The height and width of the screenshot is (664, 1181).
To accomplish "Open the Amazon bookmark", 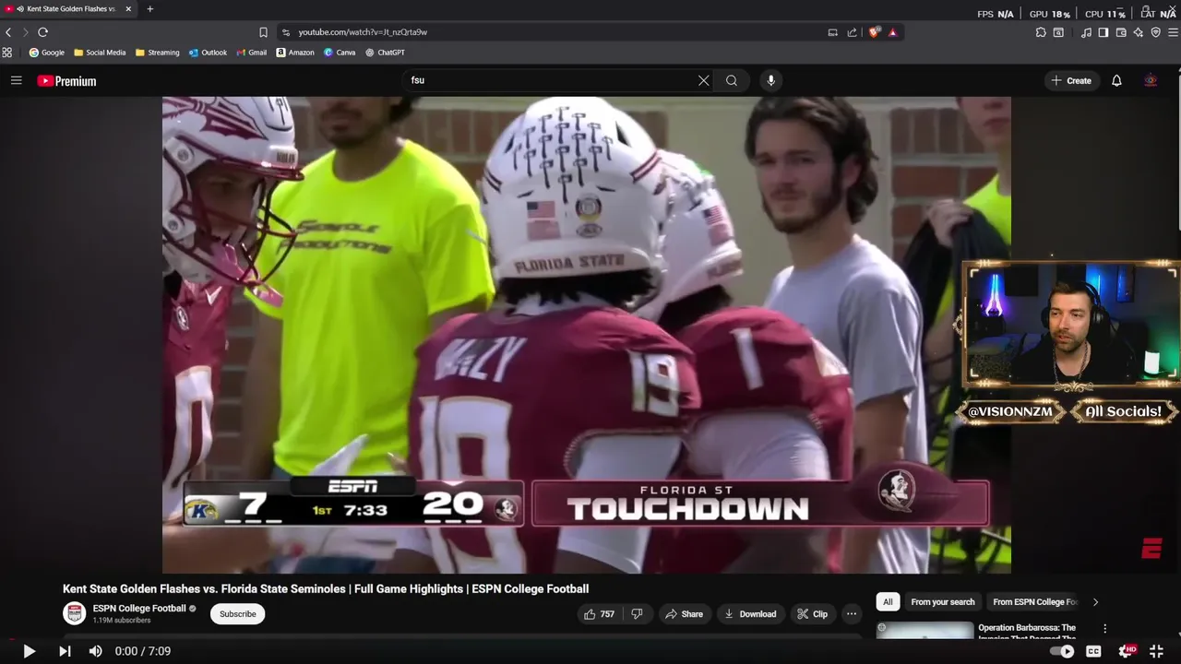I will 295,53.
